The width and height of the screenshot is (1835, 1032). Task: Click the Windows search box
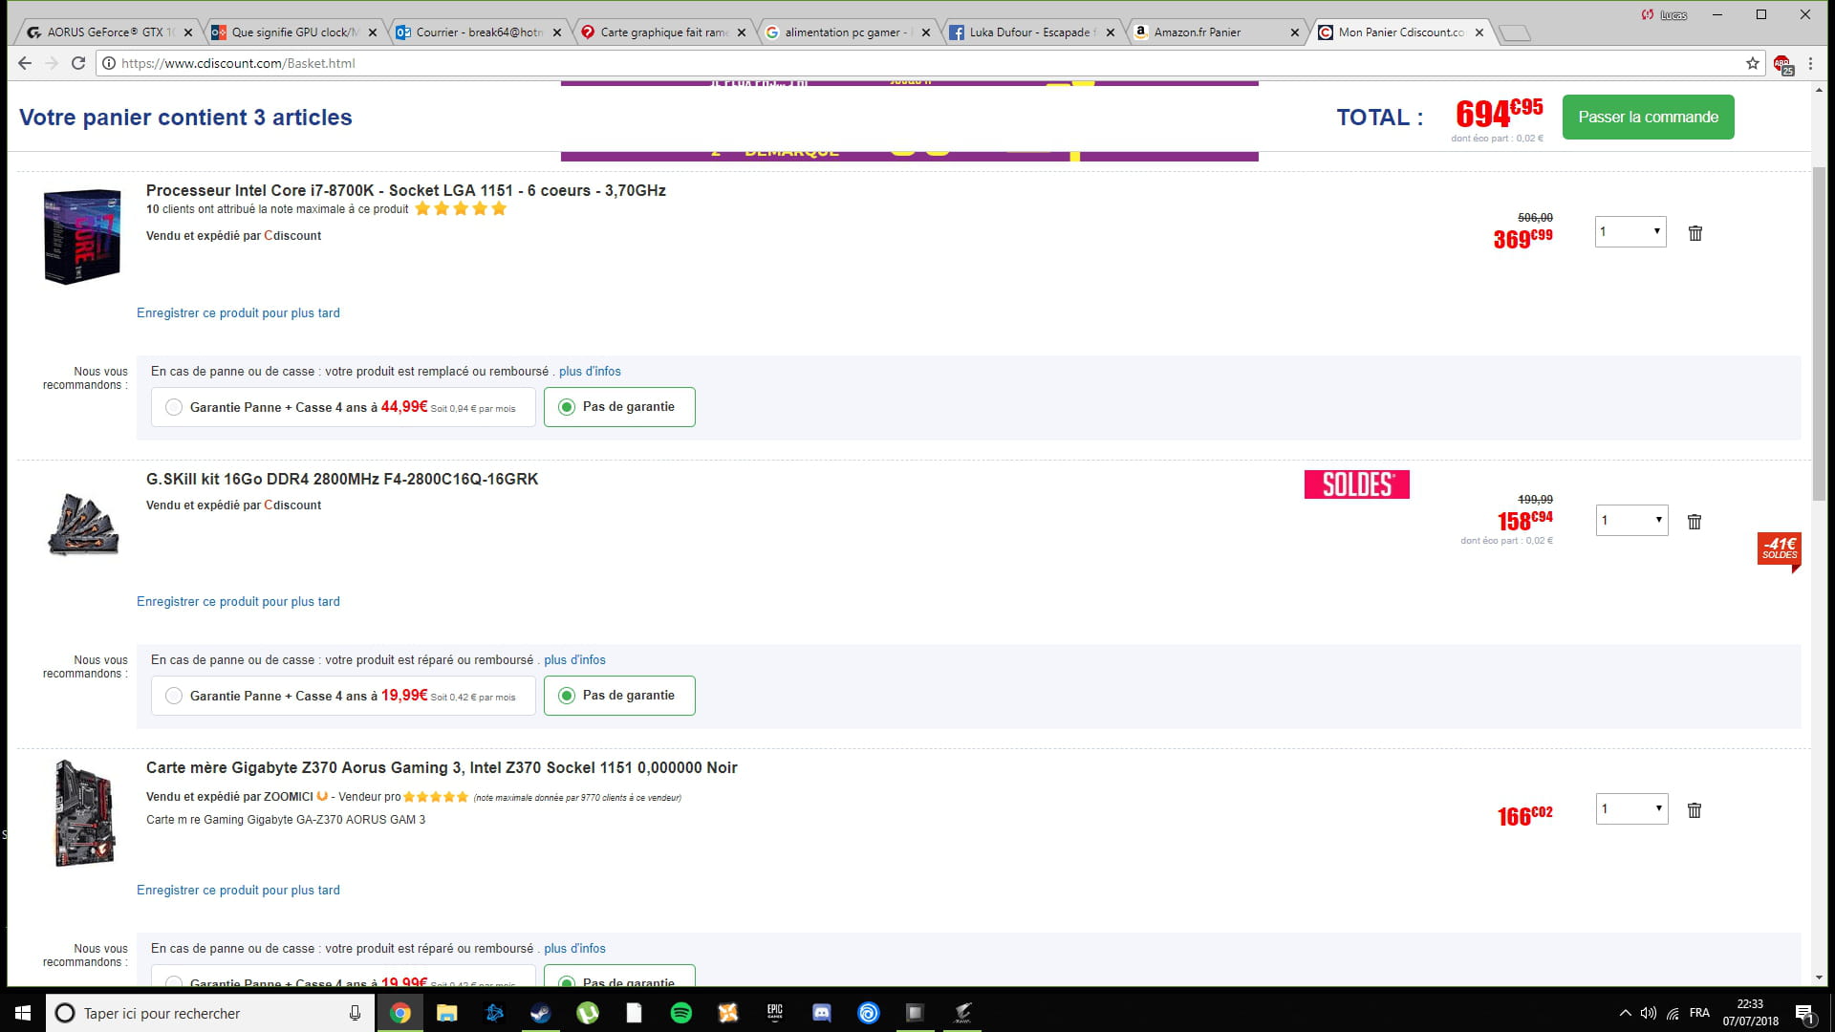[208, 1013]
